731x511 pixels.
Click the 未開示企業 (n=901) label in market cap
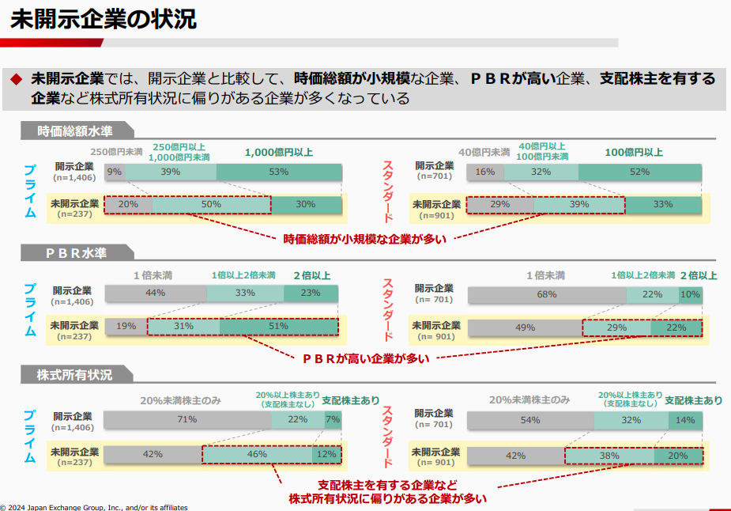point(436,210)
